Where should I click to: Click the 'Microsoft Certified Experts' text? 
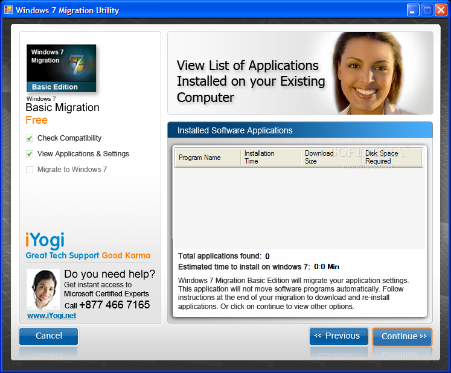pyautogui.click(x=106, y=293)
